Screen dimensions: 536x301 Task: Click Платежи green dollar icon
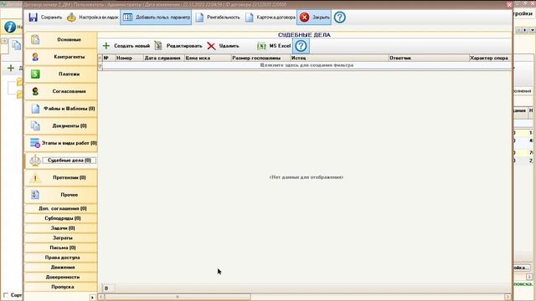pos(35,74)
